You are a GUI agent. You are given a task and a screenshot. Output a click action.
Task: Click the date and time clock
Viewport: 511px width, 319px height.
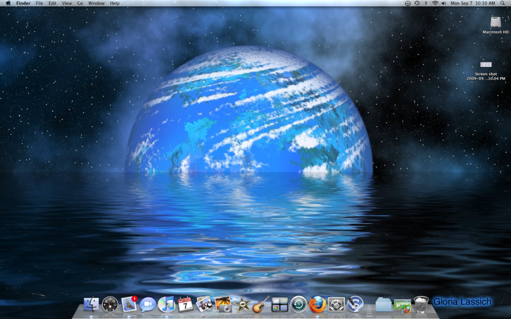[x=473, y=3]
